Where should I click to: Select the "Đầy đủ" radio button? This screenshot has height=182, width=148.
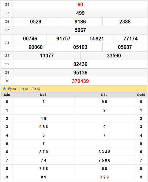click(4, 89)
